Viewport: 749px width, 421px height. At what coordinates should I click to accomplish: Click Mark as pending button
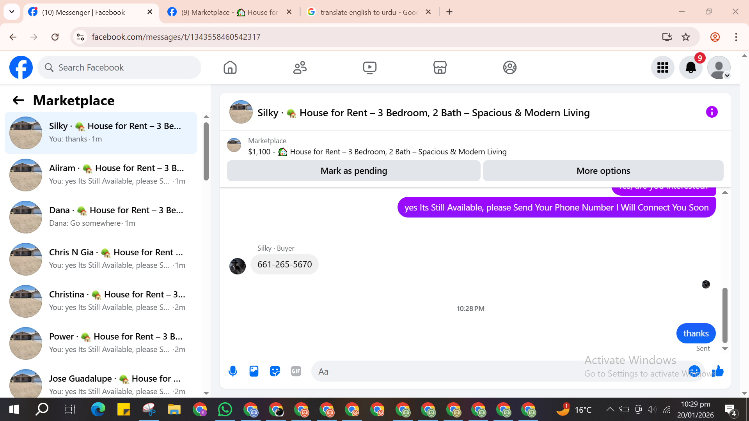353,171
